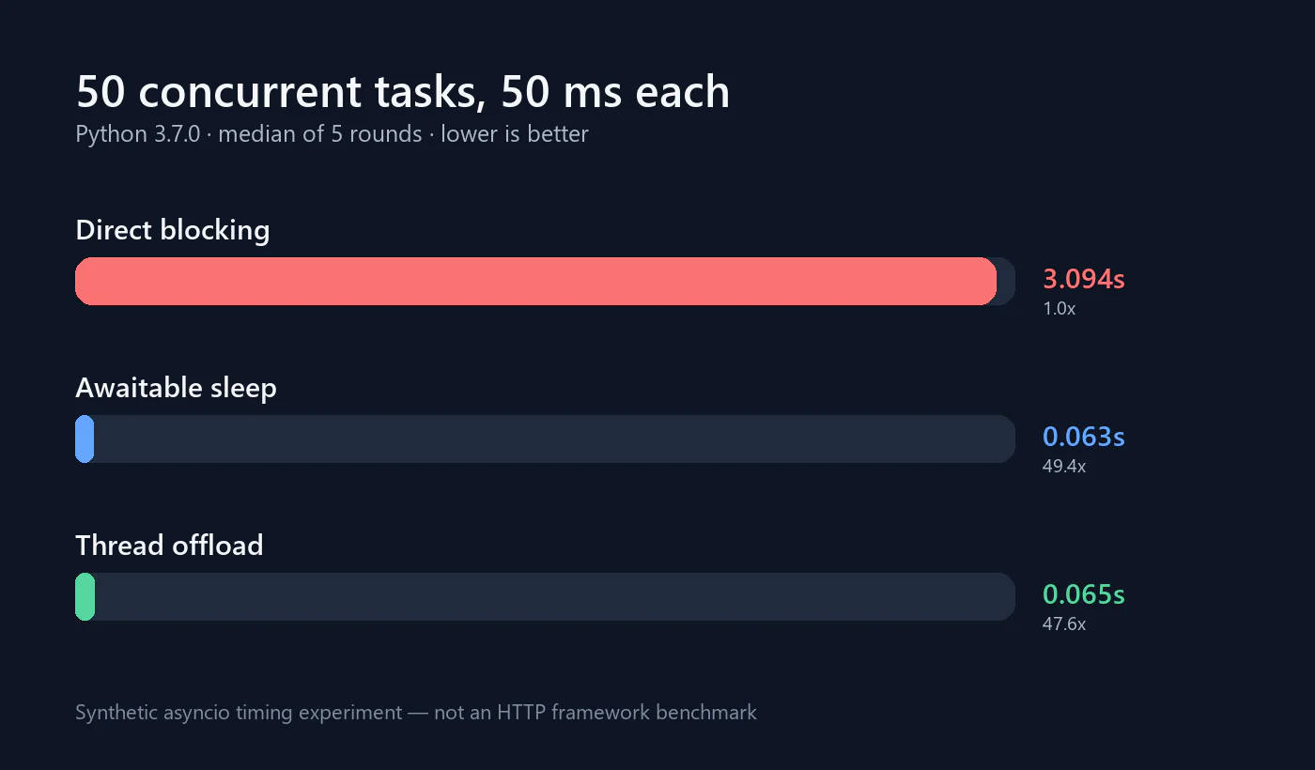Click "lower is better" in the subtitle
1315x770 pixels.
point(515,134)
